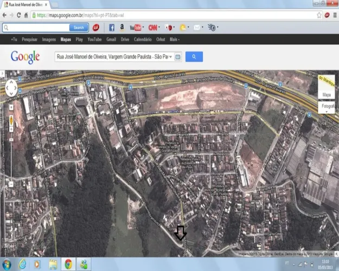Click the map zoom slider handle
Image resolution: width=339 pixels, height=271 pixels.
[x=11, y=140]
